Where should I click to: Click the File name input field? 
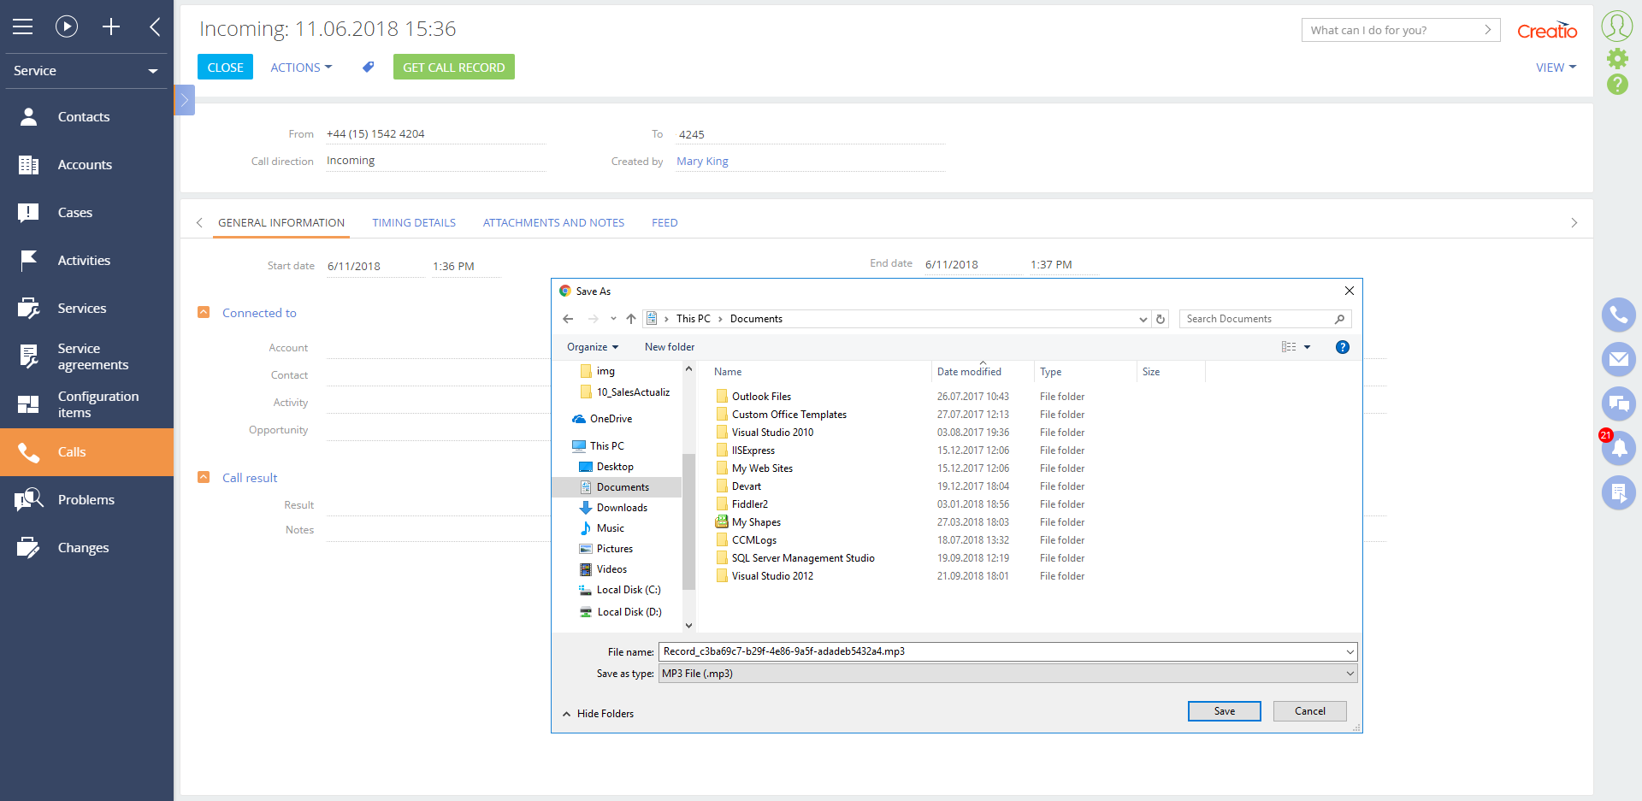click(x=1001, y=651)
